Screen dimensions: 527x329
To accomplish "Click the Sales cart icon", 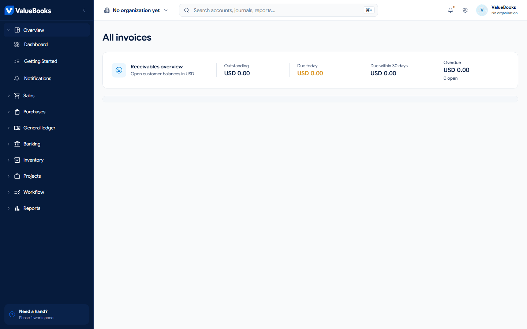I will point(17,96).
